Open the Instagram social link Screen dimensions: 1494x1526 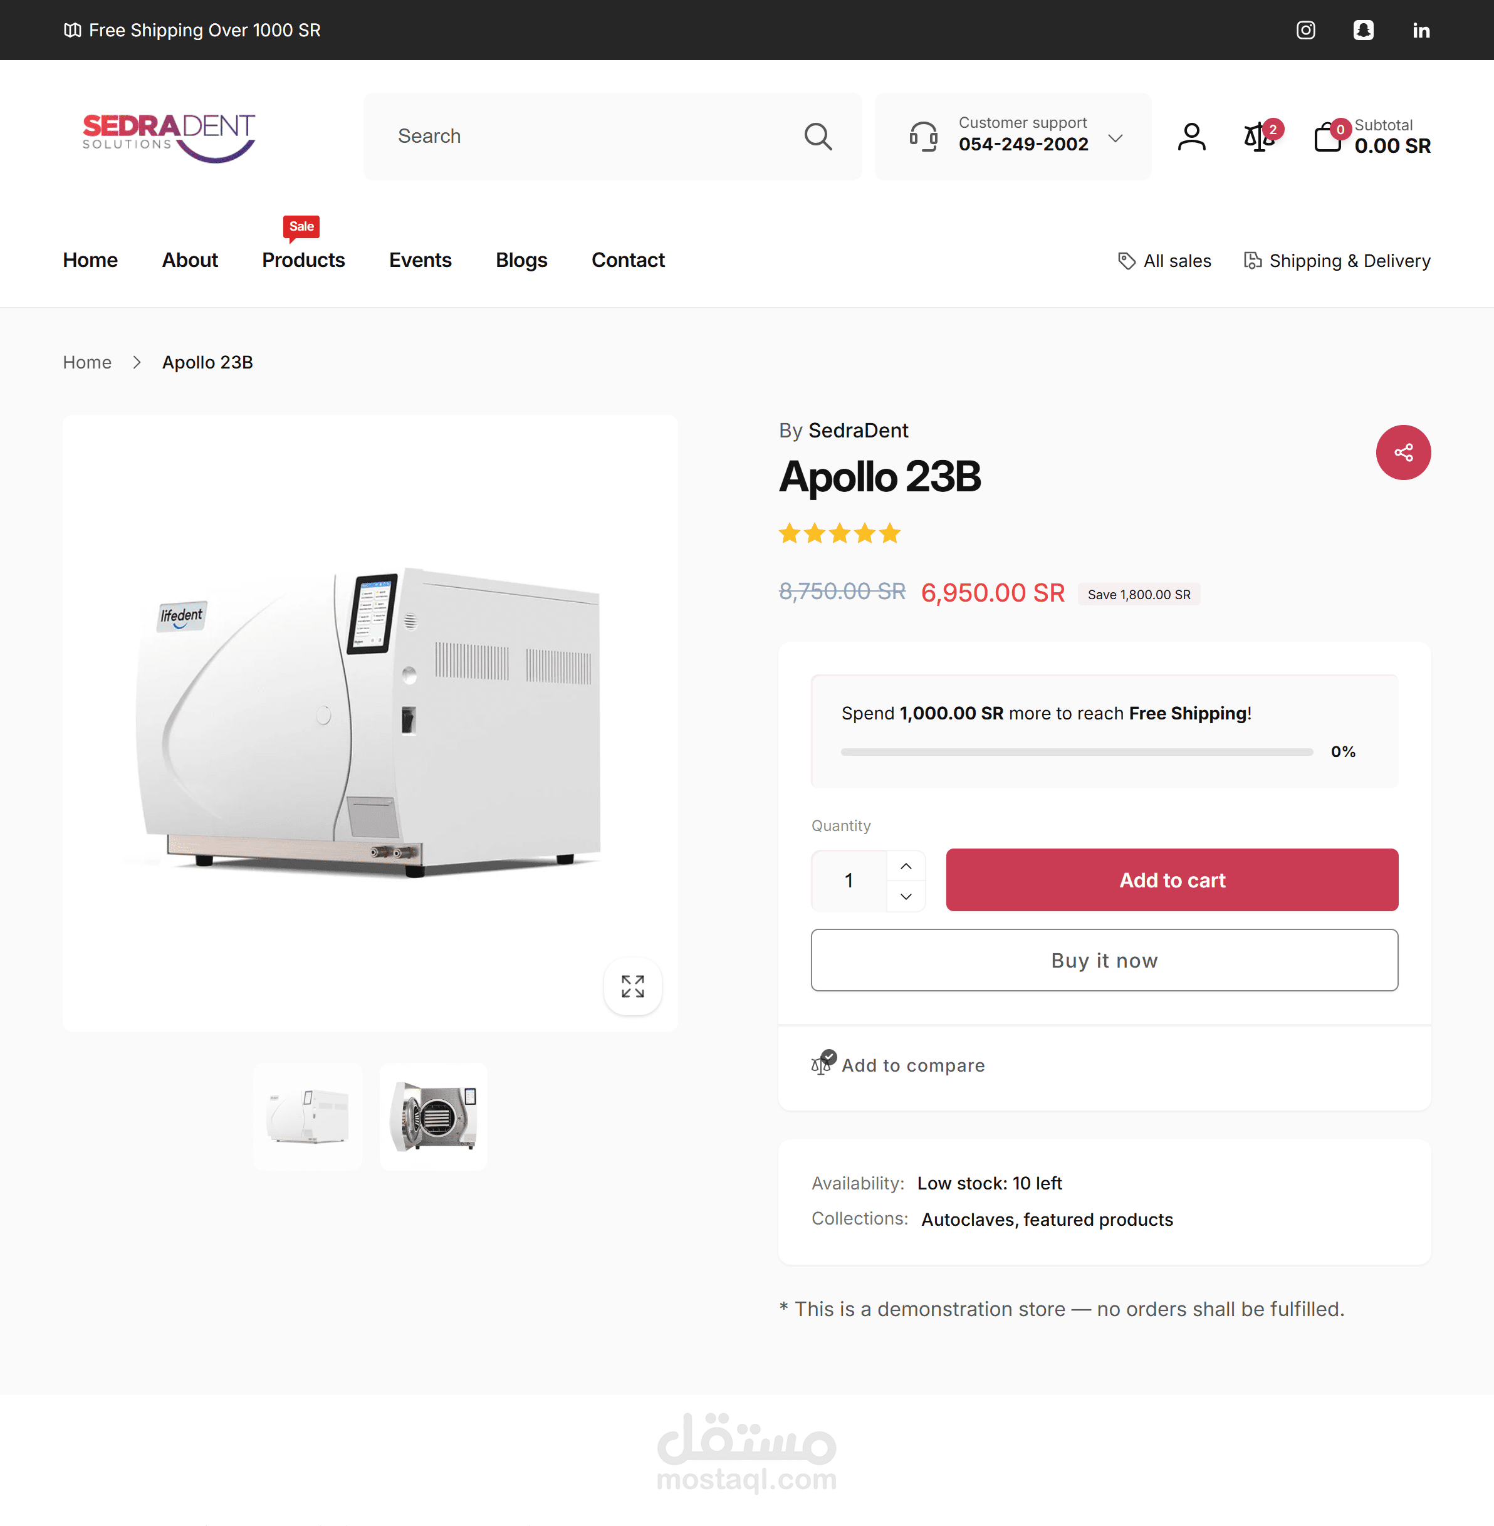(x=1305, y=30)
